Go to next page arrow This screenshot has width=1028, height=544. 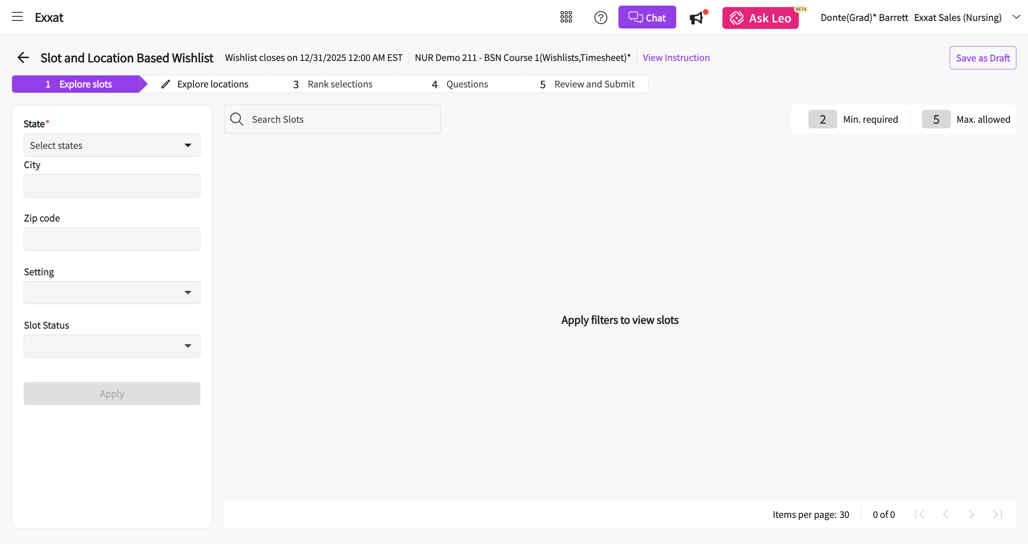[x=971, y=514]
